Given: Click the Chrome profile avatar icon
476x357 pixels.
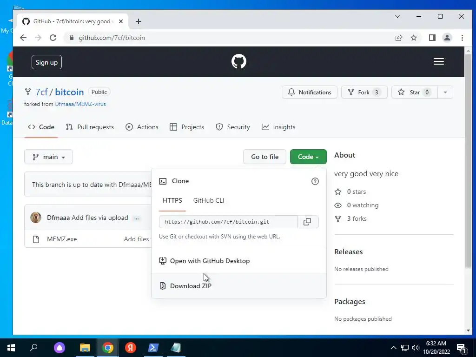Looking at the screenshot, I should [x=447, y=38].
